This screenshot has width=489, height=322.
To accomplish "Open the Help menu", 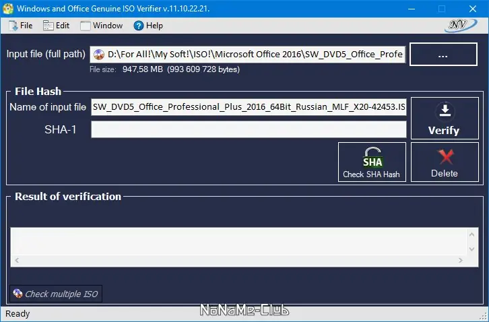I will click(148, 26).
